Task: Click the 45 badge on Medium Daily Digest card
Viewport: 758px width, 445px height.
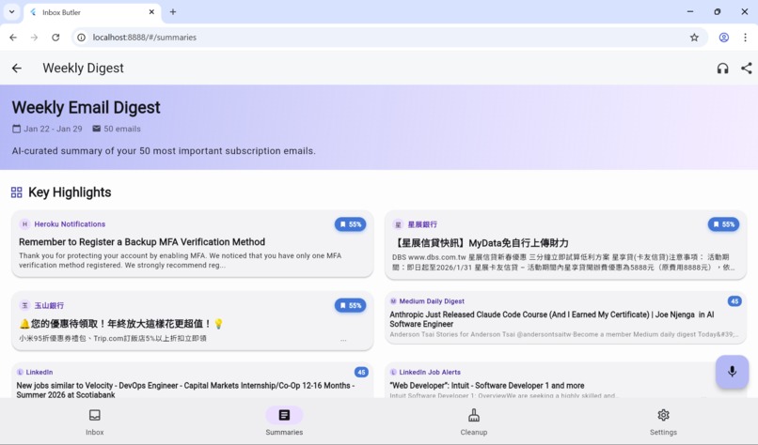Action: coord(734,301)
